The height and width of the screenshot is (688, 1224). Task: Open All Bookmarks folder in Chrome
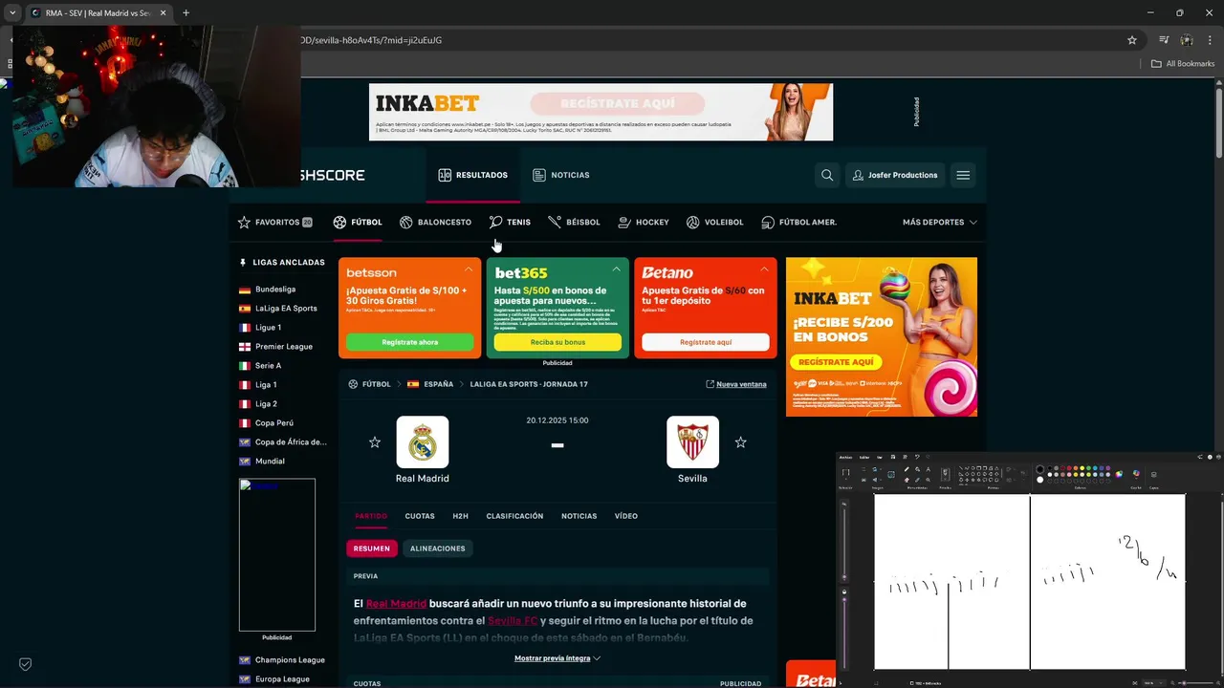coord(1183,63)
